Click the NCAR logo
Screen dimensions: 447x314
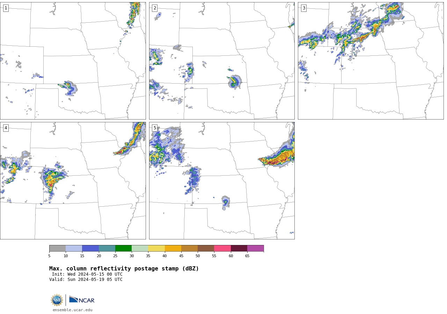pyautogui.click(x=82, y=300)
